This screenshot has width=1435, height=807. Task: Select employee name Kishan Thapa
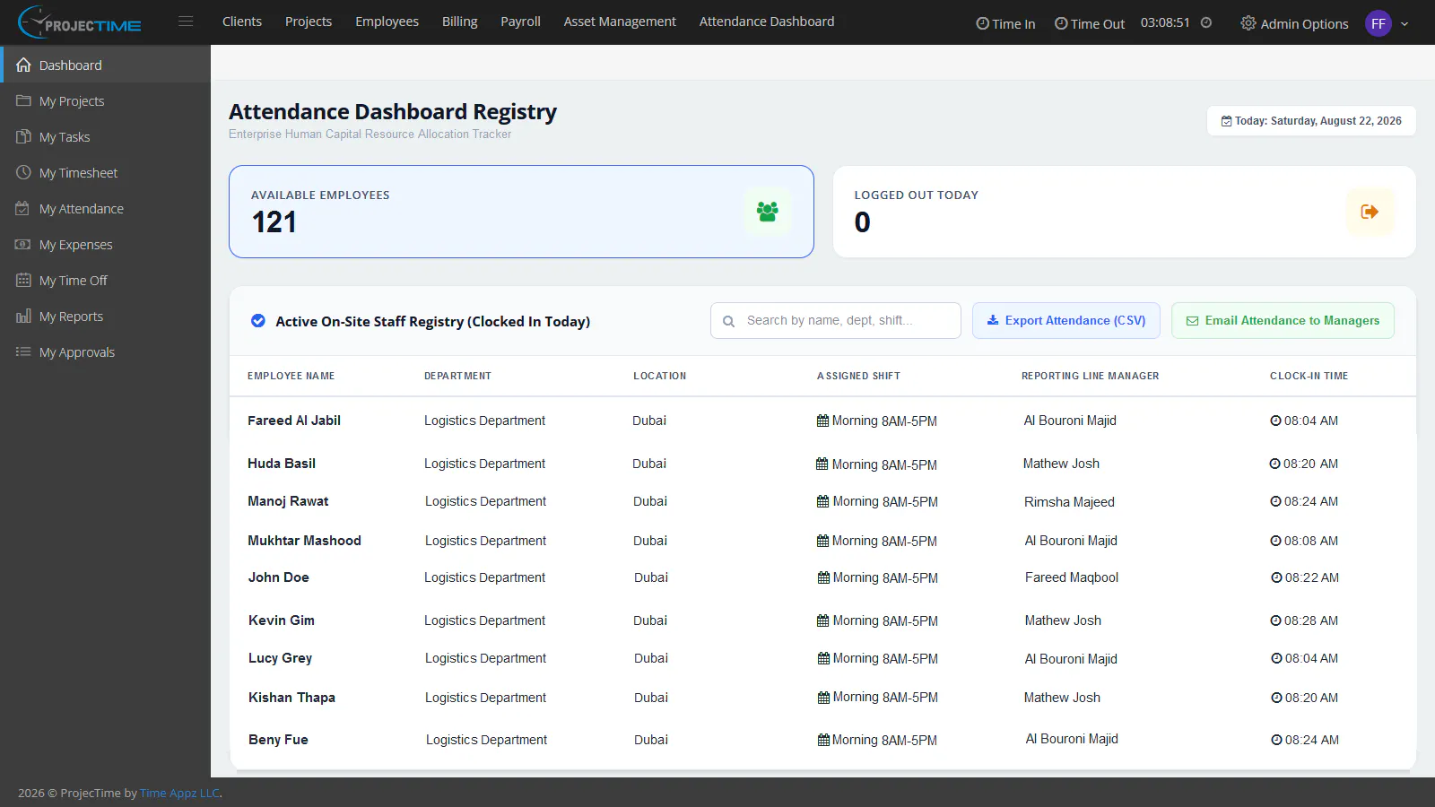click(291, 698)
